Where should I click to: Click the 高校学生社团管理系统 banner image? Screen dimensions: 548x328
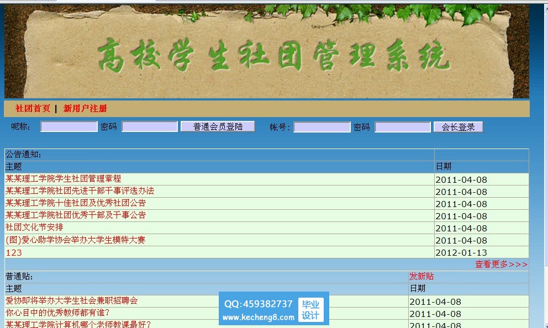point(267,51)
